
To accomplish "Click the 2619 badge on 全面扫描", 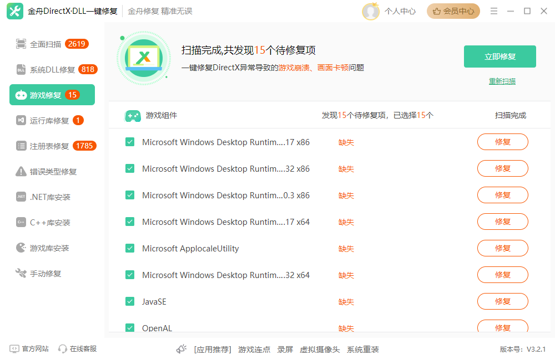I will (77, 44).
